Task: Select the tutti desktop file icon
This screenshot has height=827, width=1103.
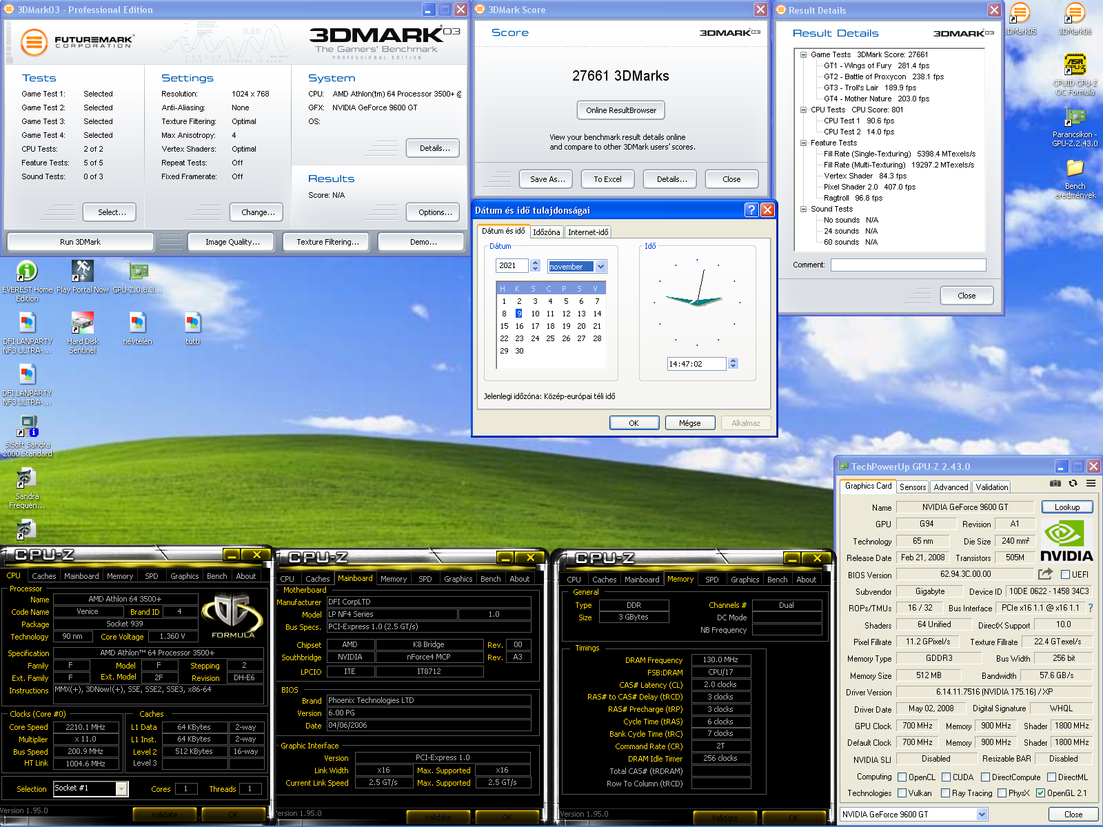Action: click(x=193, y=329)
